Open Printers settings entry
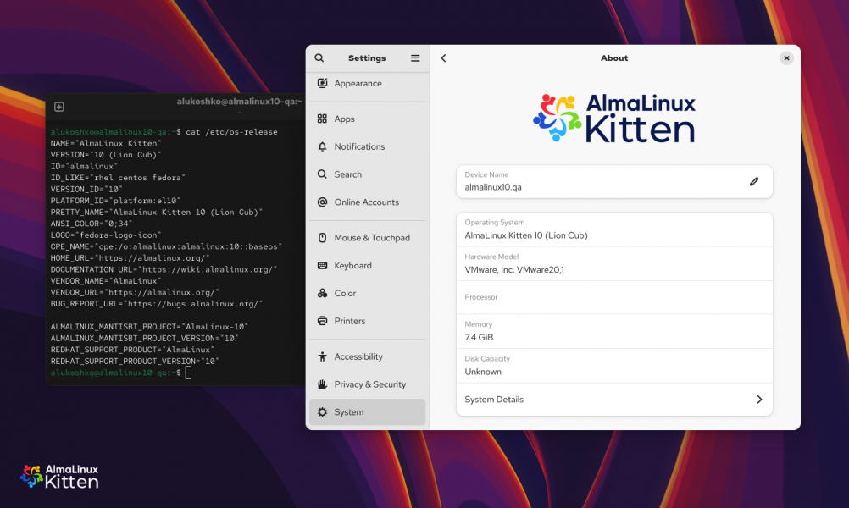849x508 pixels. click(367, 321)
